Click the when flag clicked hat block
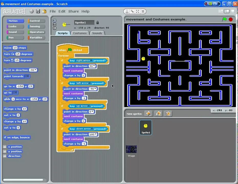Screen dimensions: 238x184 coord(73,49)
